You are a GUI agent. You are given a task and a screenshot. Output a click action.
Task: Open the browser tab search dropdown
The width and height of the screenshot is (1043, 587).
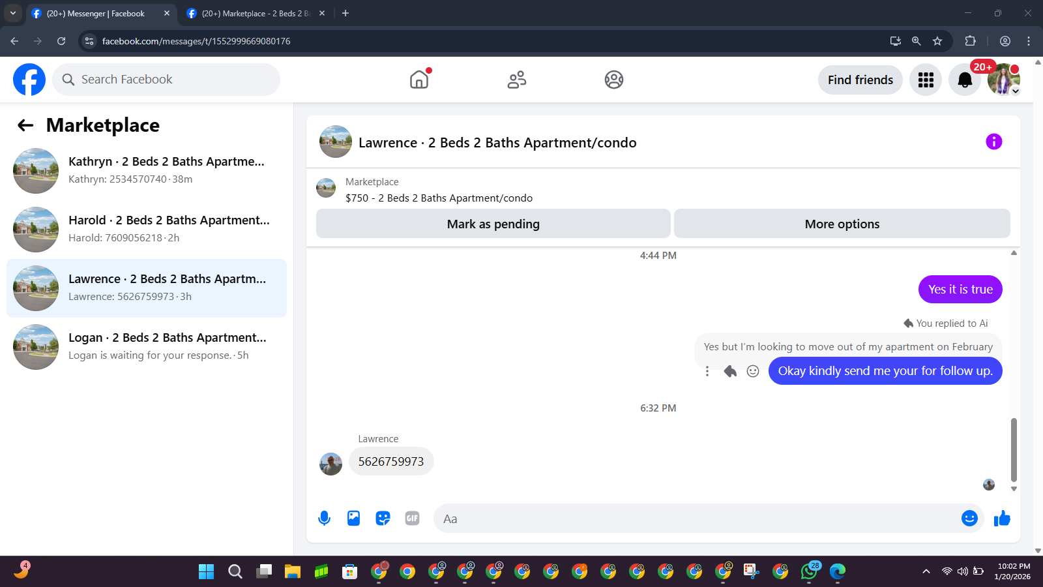[x=12, y=13]
